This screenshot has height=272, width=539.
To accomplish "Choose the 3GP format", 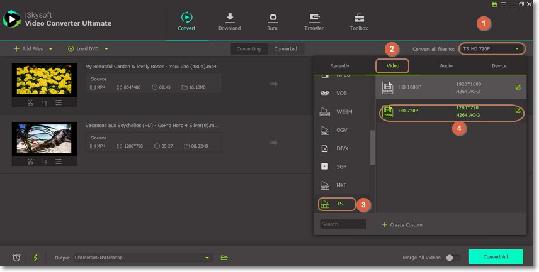I will pos(341,166).
